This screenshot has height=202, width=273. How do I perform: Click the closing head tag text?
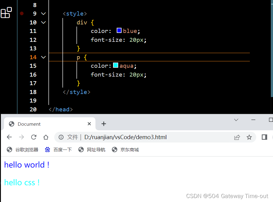coord(61,110)
